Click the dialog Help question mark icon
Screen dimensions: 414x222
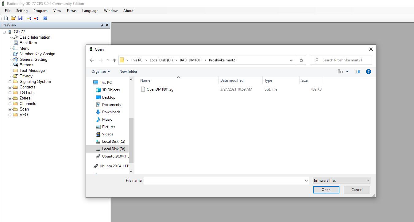pyautogui.click(x=369, y=72)
